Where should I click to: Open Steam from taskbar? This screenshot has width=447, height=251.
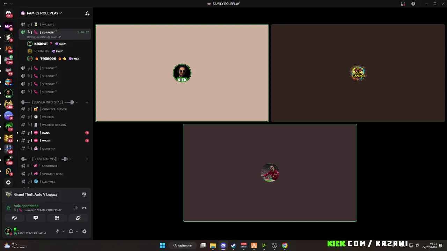tap(233, 245)
